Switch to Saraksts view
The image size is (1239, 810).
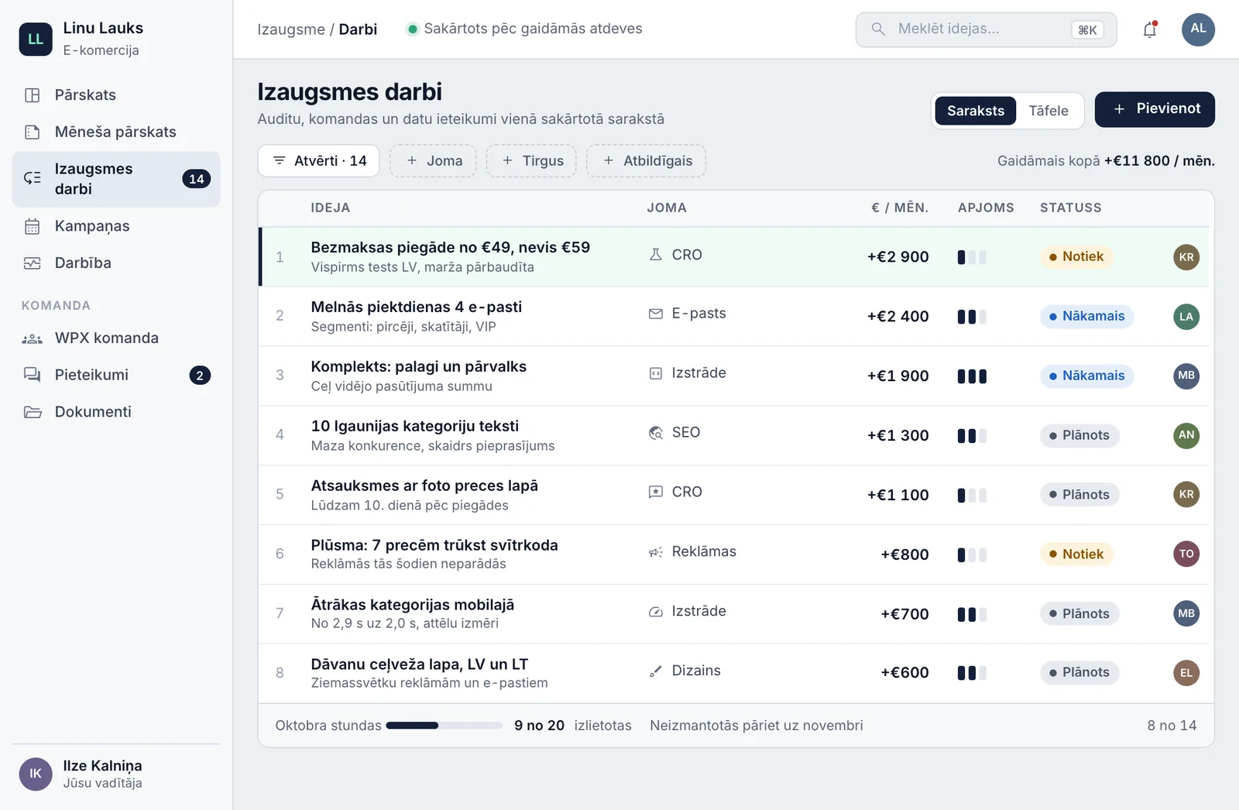[976, 111]
